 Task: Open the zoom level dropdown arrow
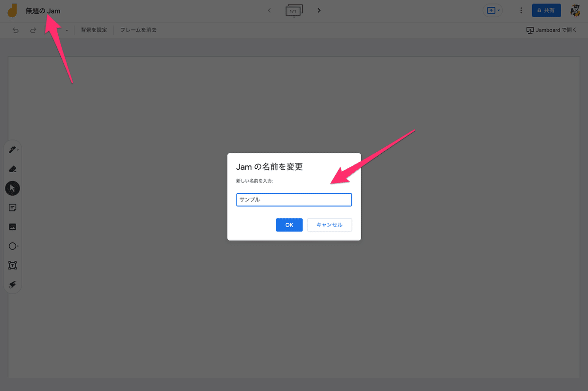point(67,30)
